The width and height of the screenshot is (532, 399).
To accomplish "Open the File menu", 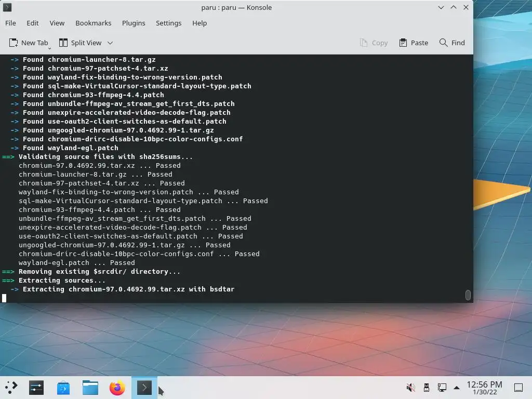I will (10, 23).
